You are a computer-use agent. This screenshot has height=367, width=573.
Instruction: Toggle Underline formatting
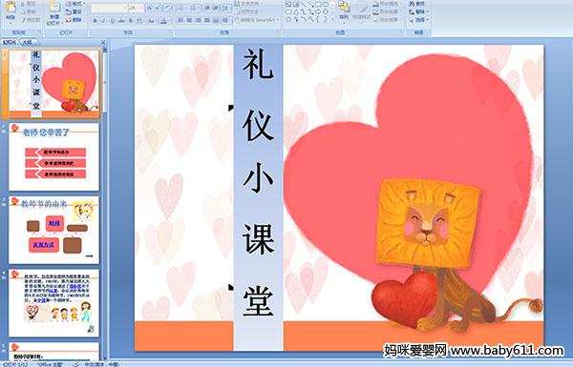point(112,21)
